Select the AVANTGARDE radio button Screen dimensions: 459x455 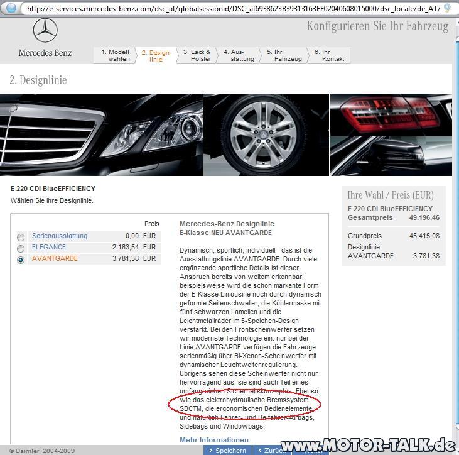point(21,260)
